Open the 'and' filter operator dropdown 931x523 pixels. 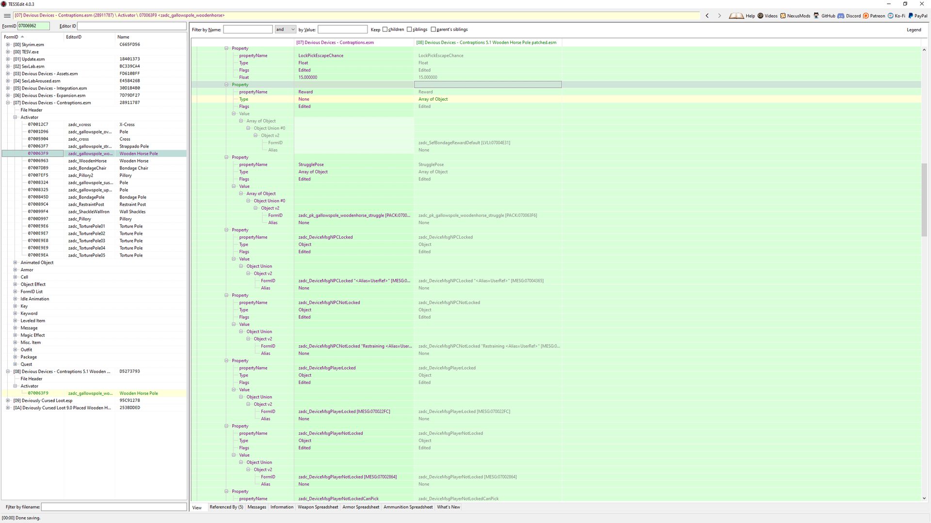(285, 30)
